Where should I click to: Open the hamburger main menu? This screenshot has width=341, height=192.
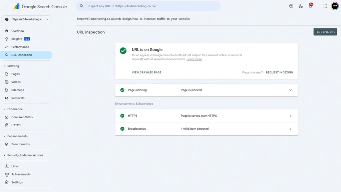pos(7,6)
